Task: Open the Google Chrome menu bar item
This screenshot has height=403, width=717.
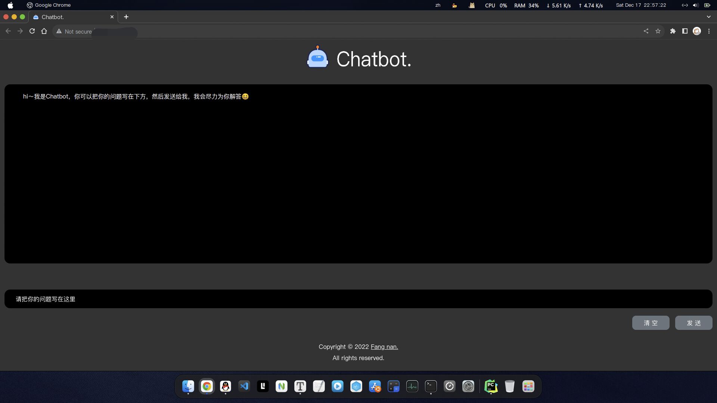Action: (53, 5)
